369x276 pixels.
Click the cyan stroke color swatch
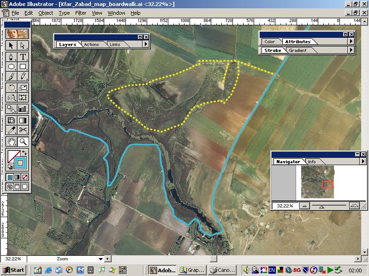[20, 162]
